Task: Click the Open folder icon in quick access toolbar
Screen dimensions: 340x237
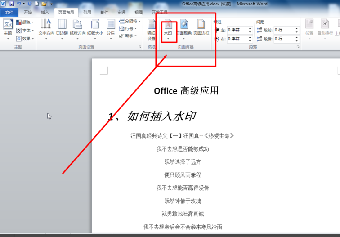Action: click(x=44, y=4)
